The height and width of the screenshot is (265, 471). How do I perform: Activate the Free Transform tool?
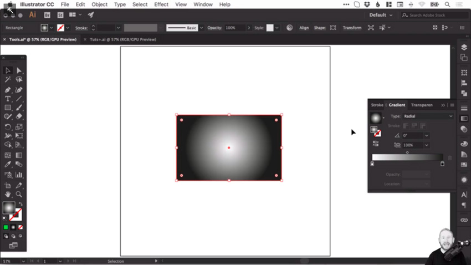click(19, 136)
